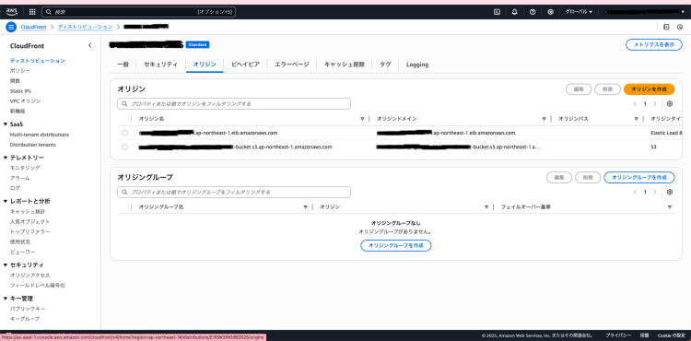Open Cookie の設定 in the footer
Viewport: 691px width, 341px height.
pyautogui.click(x=671, y=335)
